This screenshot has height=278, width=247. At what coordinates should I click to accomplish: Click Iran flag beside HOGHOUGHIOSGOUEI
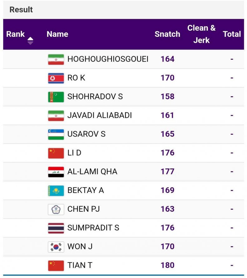coord(56,59)
